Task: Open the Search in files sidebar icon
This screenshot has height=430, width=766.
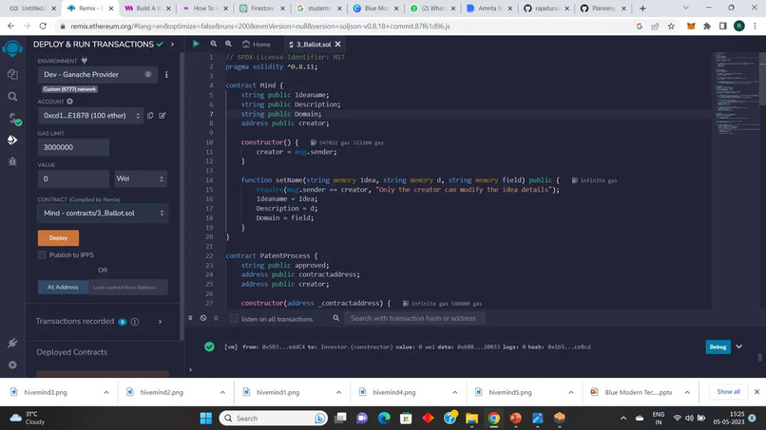Action: pos(12,97)
